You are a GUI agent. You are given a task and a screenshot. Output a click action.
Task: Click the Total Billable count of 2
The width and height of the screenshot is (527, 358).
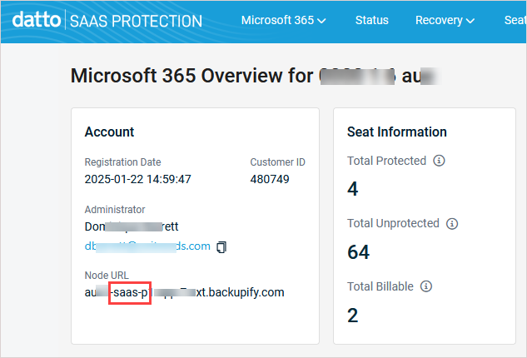(352, 315)
